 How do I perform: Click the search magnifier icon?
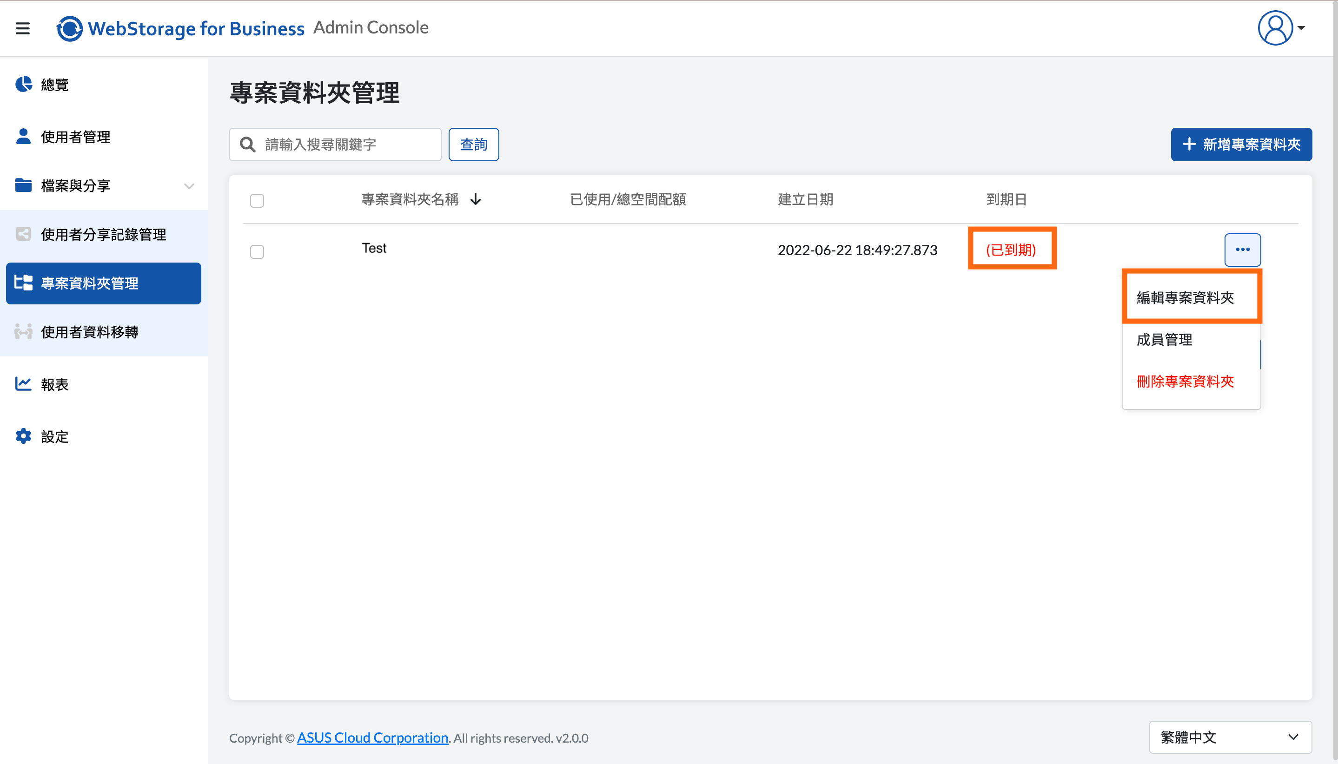(247, 145)
